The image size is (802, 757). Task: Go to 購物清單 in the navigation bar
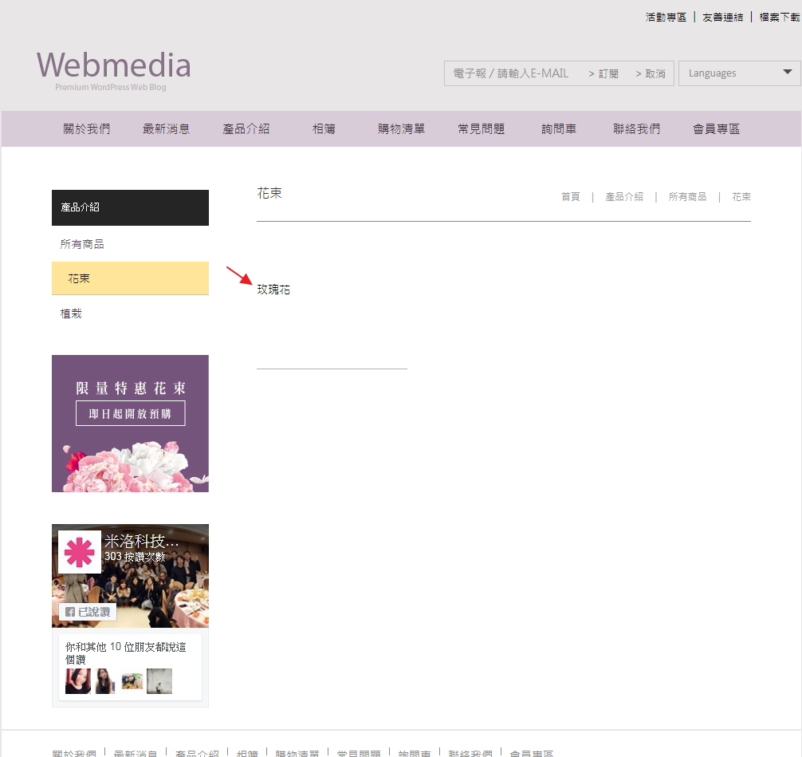[x=401, y=129]
